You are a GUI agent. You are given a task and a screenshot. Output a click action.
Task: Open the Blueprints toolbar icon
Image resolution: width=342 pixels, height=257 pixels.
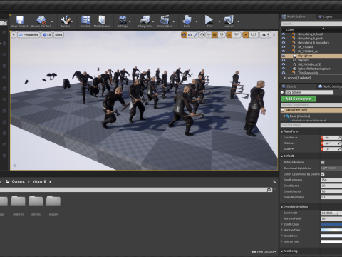click(145, 20)
